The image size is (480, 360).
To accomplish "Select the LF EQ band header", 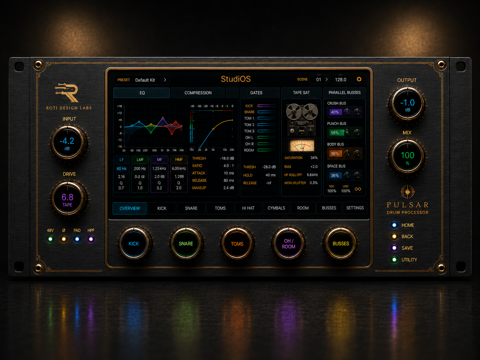I will 121,159.
